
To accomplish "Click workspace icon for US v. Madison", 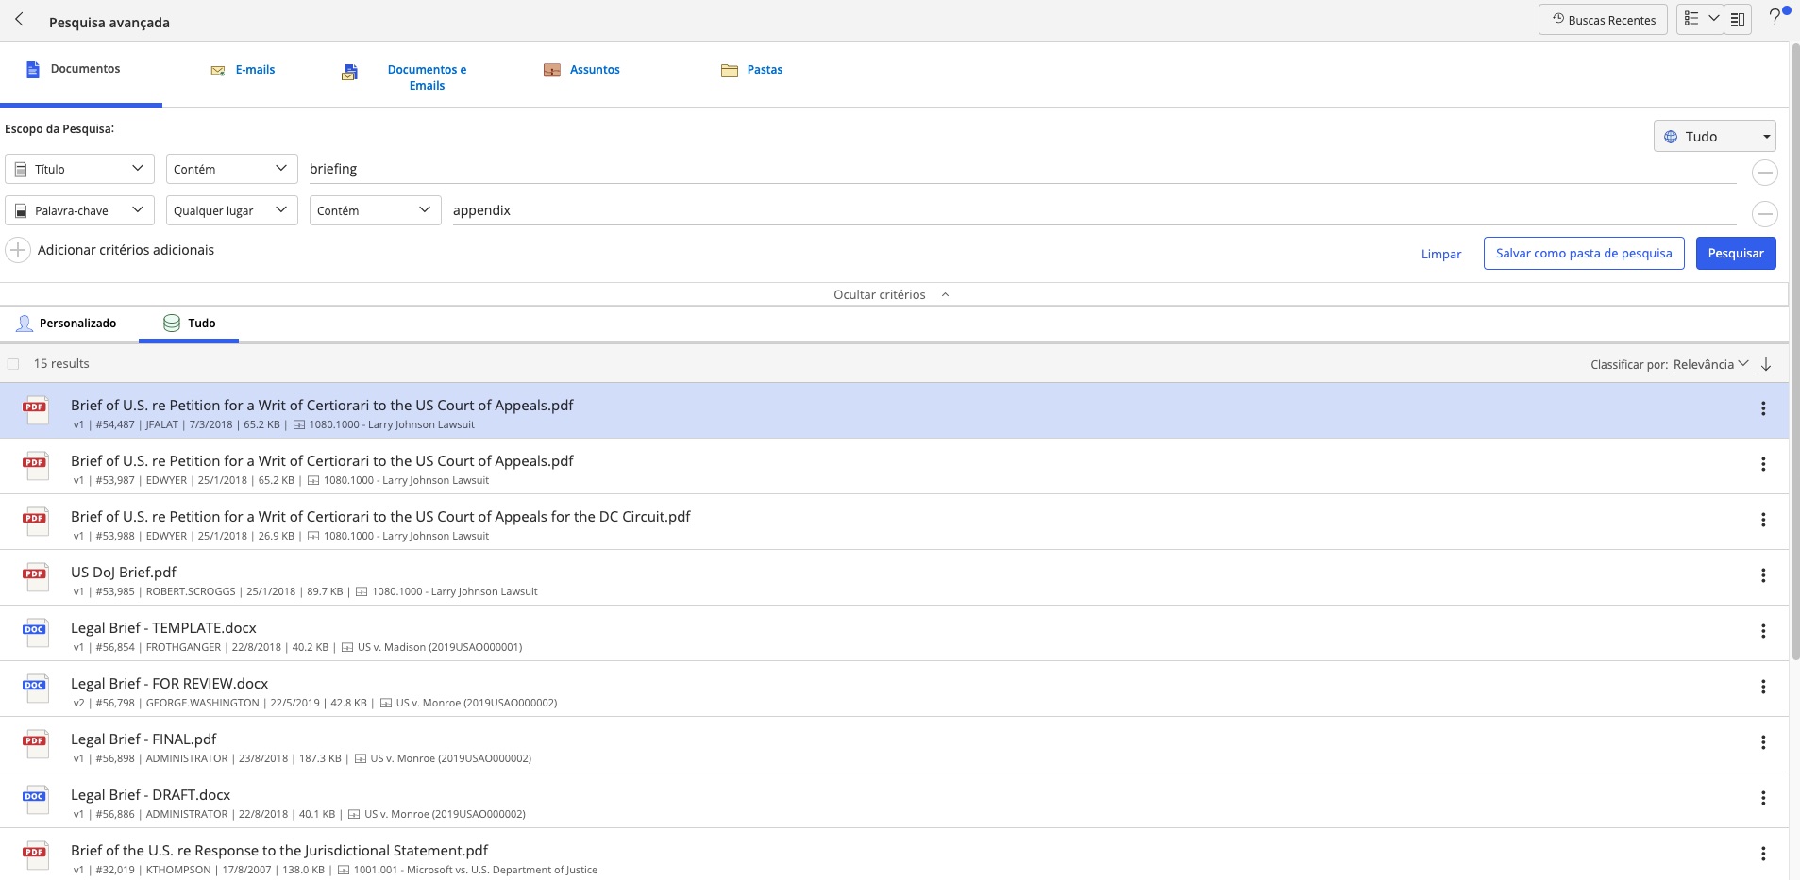I will 347,648.
